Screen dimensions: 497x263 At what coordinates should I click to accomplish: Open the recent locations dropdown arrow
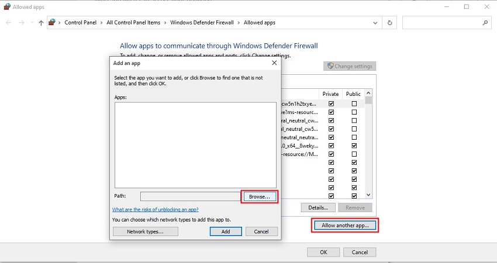[x=32, y=23]
